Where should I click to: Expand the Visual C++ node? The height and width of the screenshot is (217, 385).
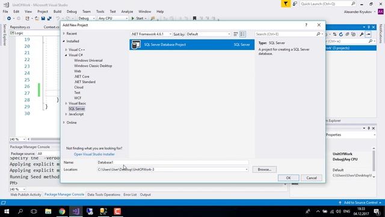(x=66, y=49)
